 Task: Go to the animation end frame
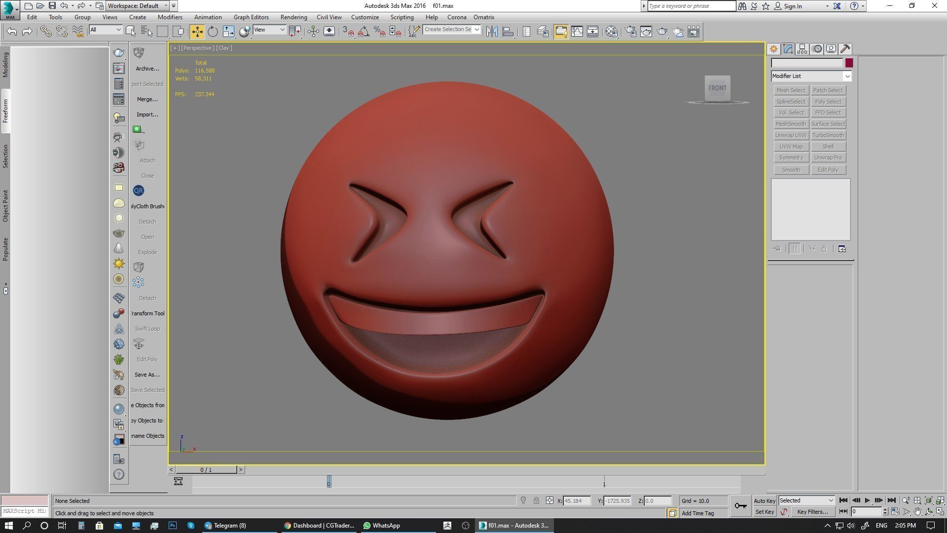tap(891, 500)
